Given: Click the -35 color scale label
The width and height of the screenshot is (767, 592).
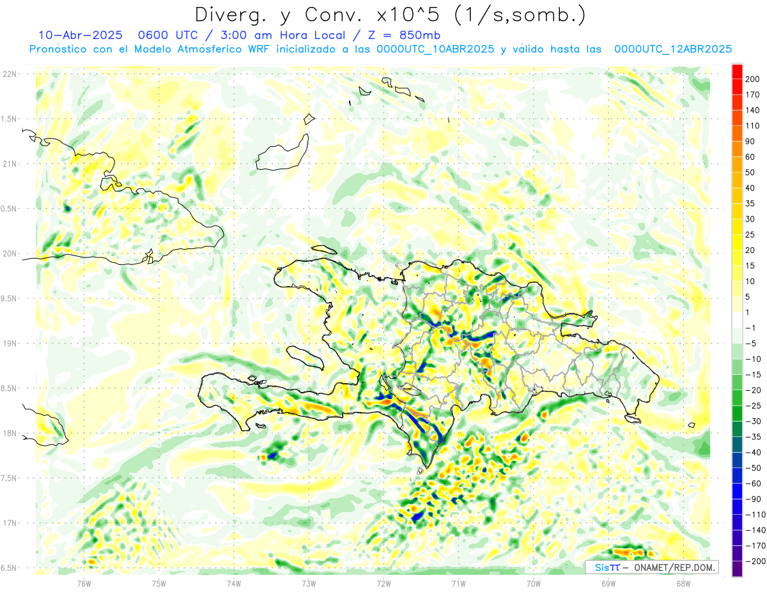Looking at the screenshot, I should (x=755, y=437).
